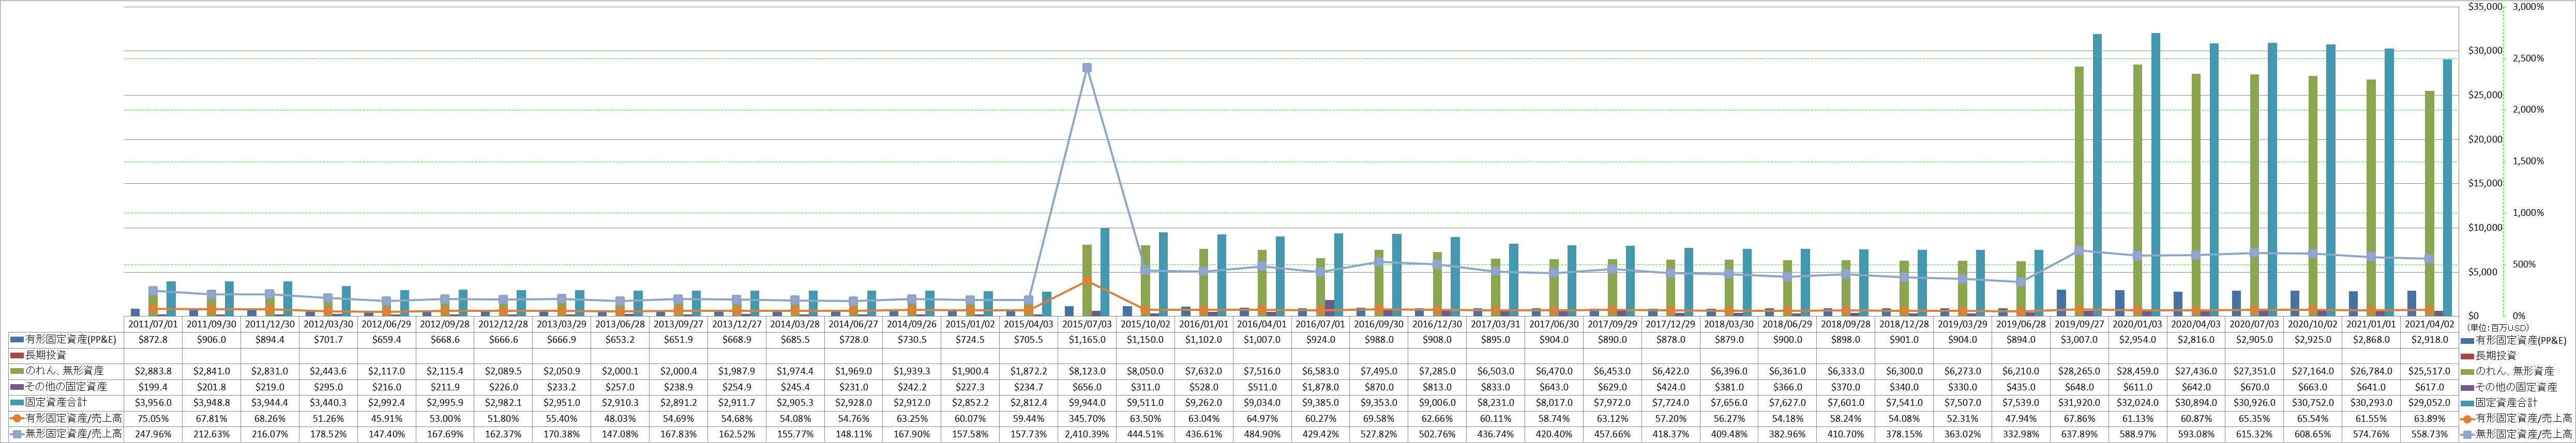Click the $8,123.0 goodwill cell
Image resolution: width=2576 pixels, height=443 pixels.
point(1086,371)
